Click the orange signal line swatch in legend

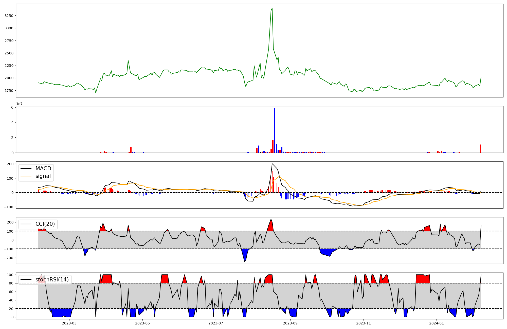26,176
